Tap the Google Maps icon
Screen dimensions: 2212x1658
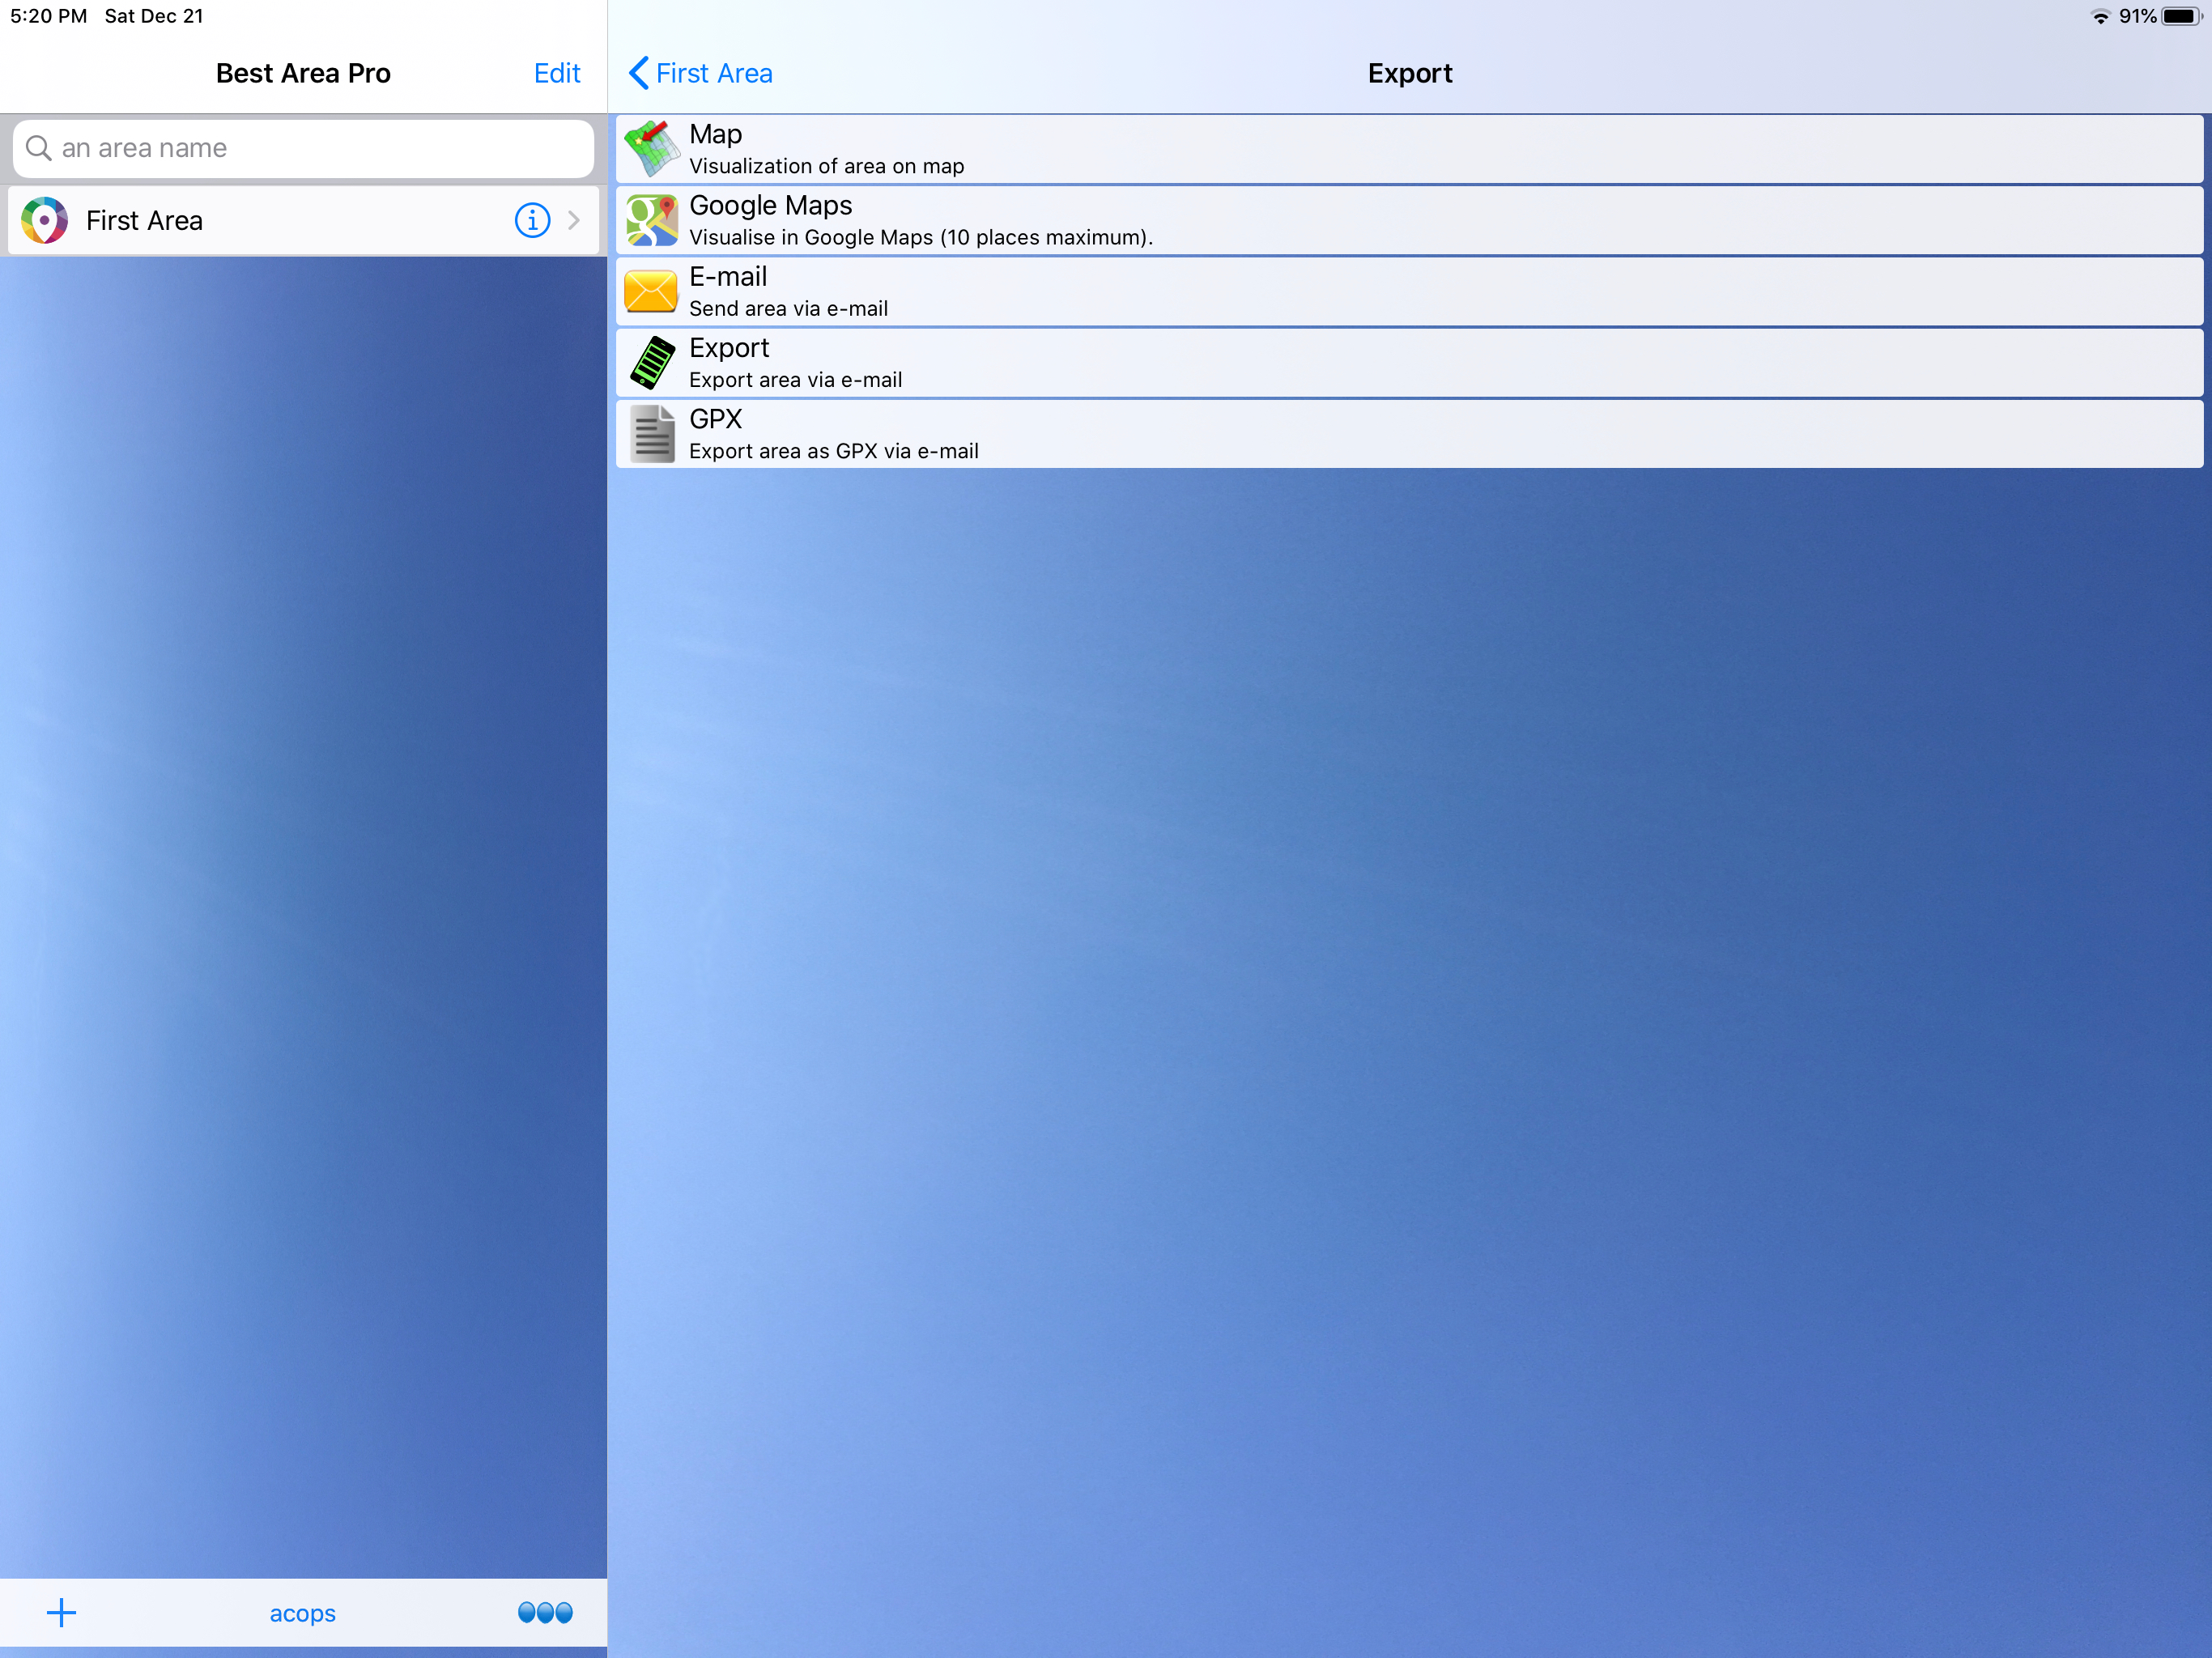[x=651, y=220]
